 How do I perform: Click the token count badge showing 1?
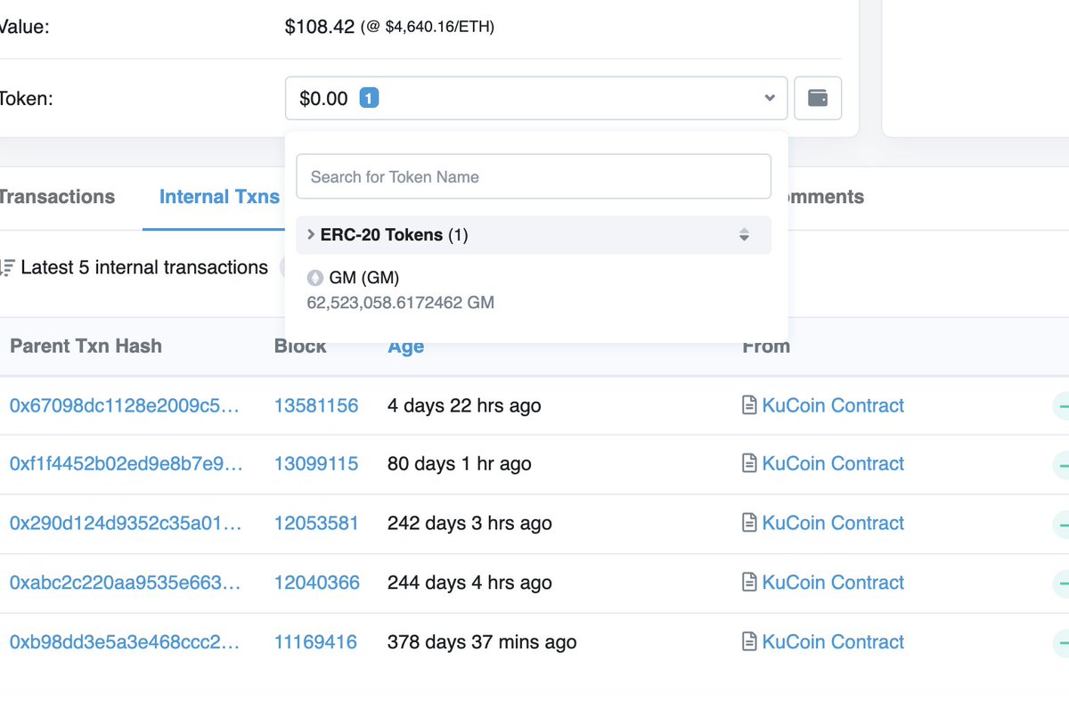(369, 98)
